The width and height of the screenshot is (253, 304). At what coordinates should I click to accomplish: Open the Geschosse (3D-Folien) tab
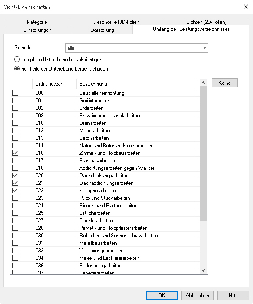[x=117, y=22]
